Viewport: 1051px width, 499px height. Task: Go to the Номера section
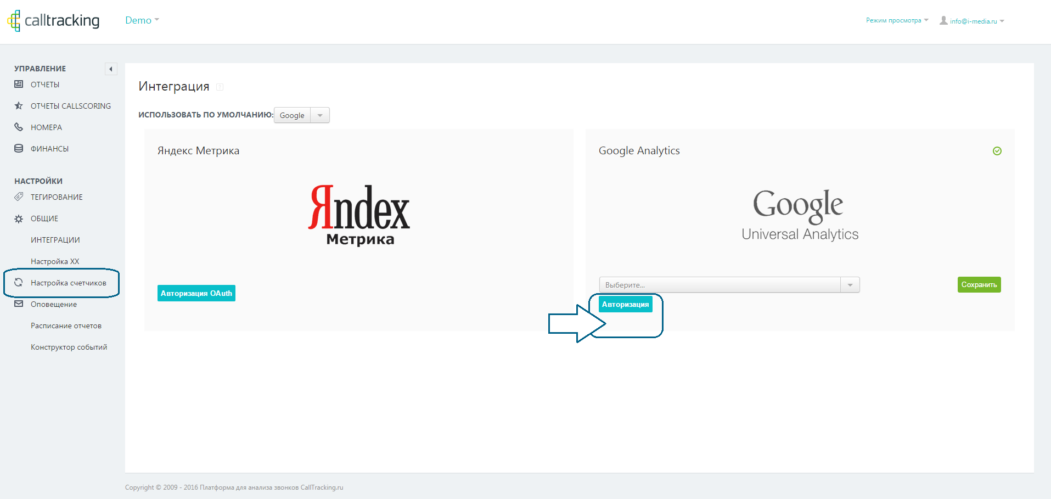click(x=46, y=127)
